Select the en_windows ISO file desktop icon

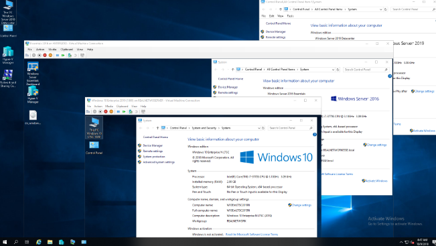pyautogui.click(x=33, y=117)
